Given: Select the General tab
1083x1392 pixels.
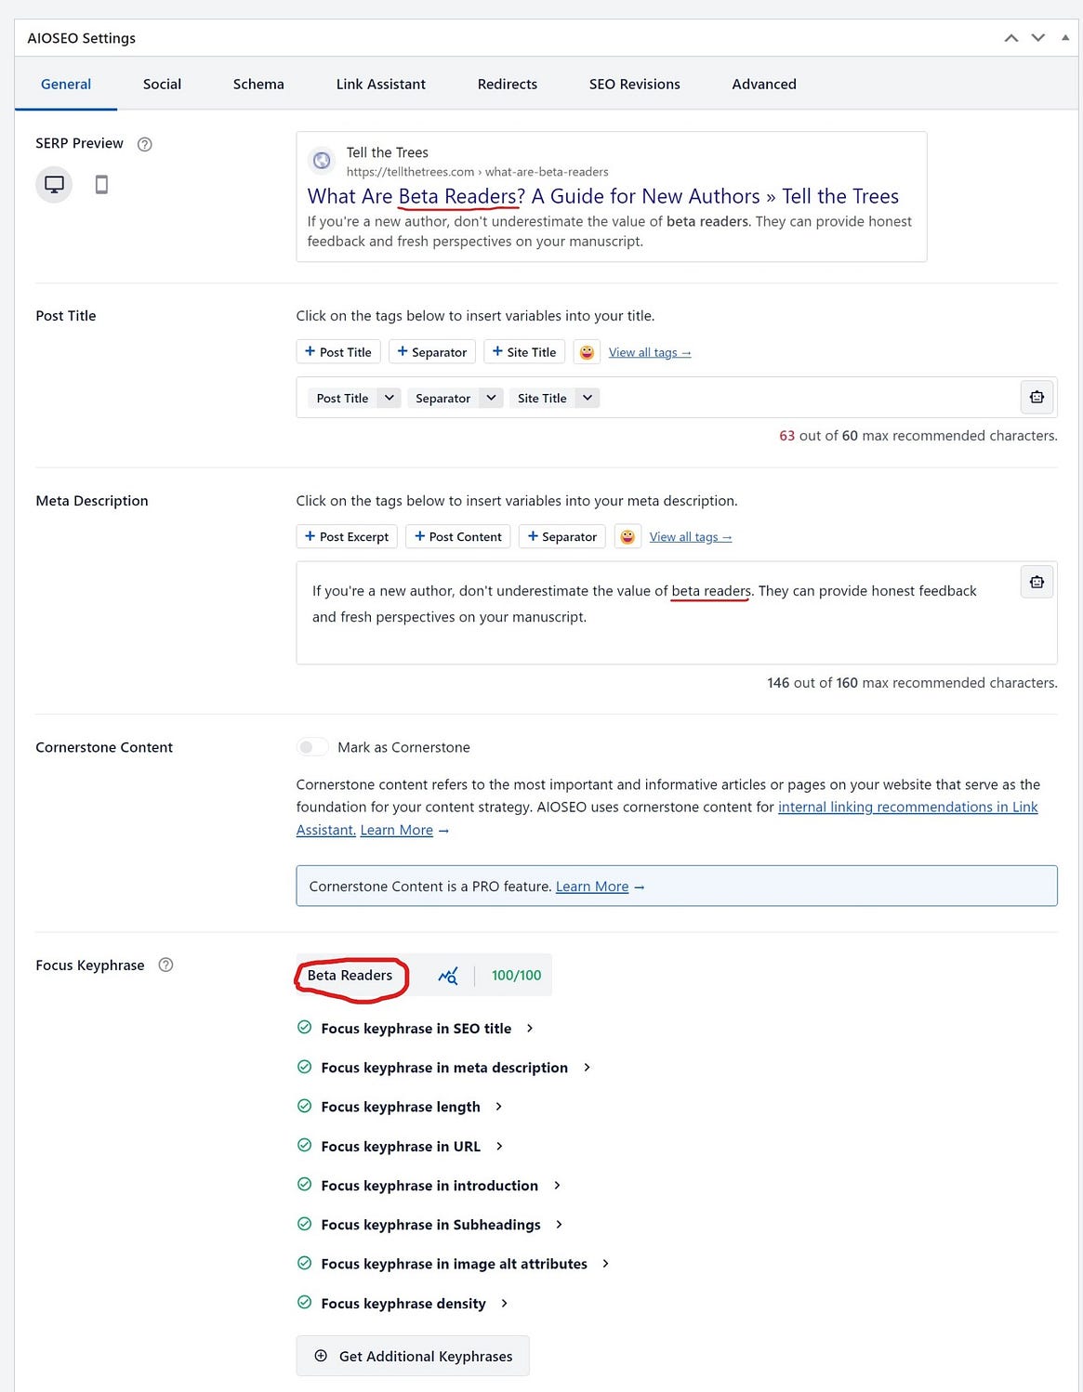Looking at the screenshot, I should click(x=66, y=84).
